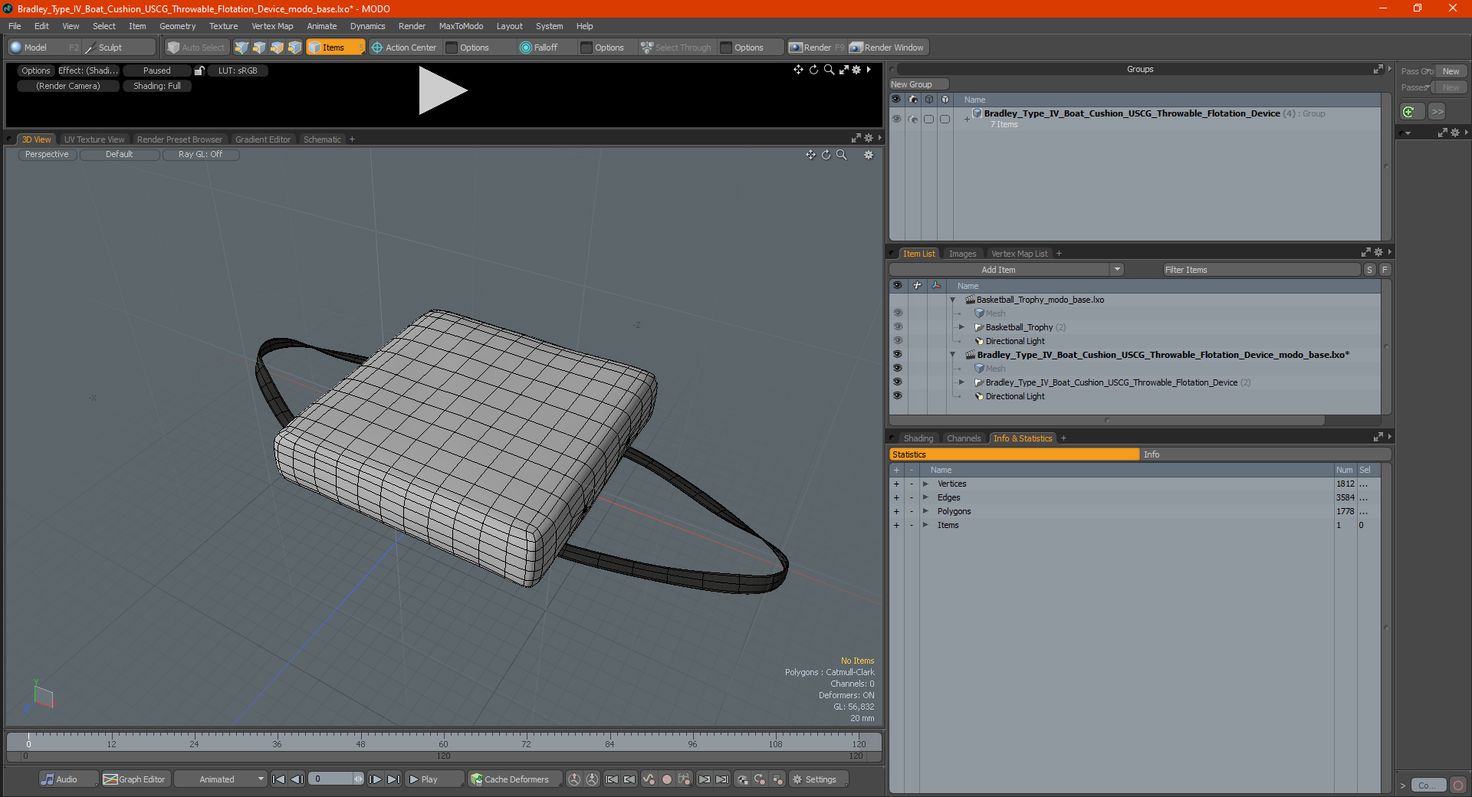Go to first frame
This screenshot has width=1472, height=797.
[278, 779]
